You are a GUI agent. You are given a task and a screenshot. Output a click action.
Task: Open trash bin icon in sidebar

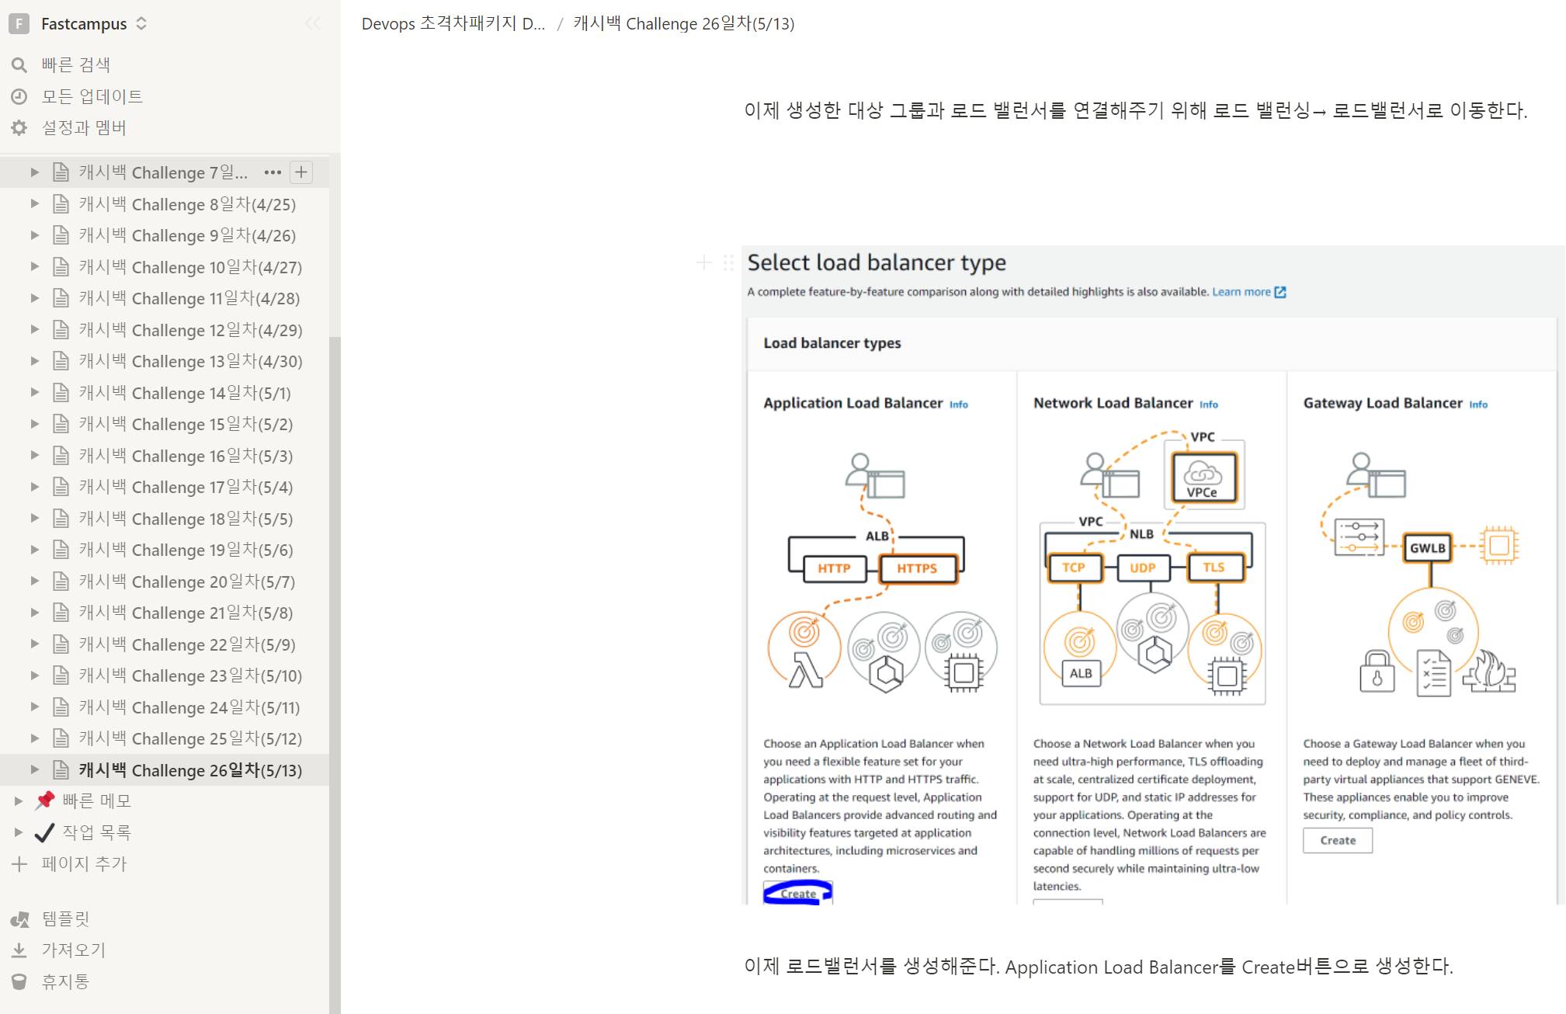click(x=19, y=981)
